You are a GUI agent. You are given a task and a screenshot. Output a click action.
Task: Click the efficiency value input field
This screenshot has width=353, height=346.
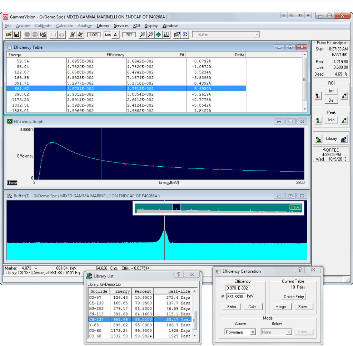238,288
